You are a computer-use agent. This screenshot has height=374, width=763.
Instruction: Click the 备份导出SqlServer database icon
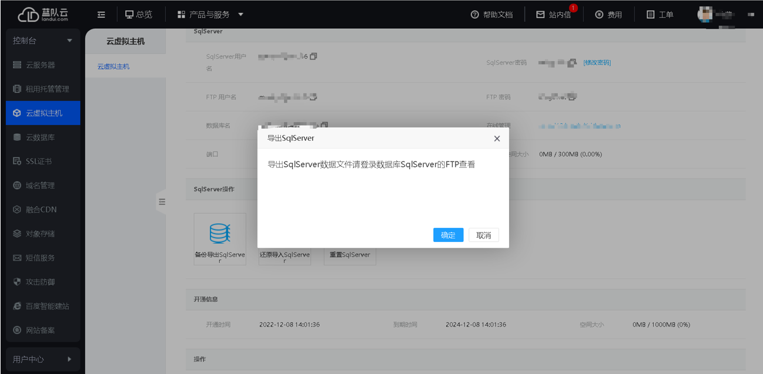pos(219,233)
